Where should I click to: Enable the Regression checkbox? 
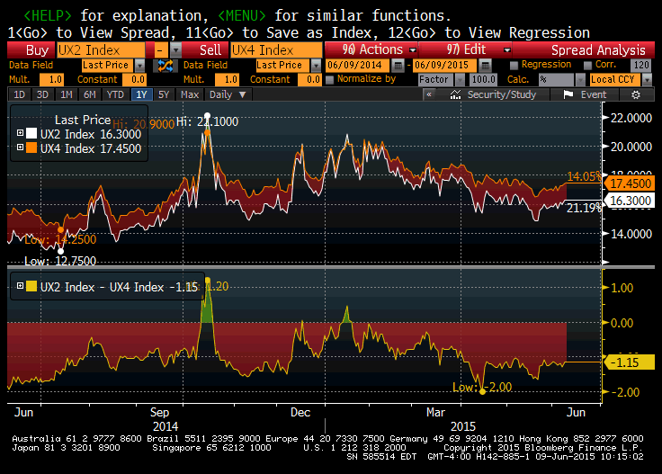click(514, 66)
